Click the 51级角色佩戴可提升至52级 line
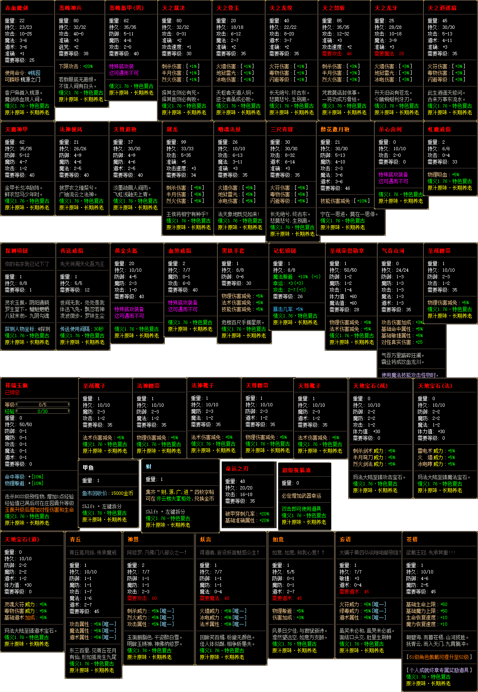The height and width of the screenshot is (692, 478). coord(439,657)
